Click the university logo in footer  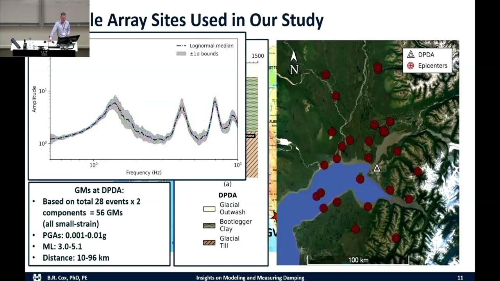tap(38, 277)
